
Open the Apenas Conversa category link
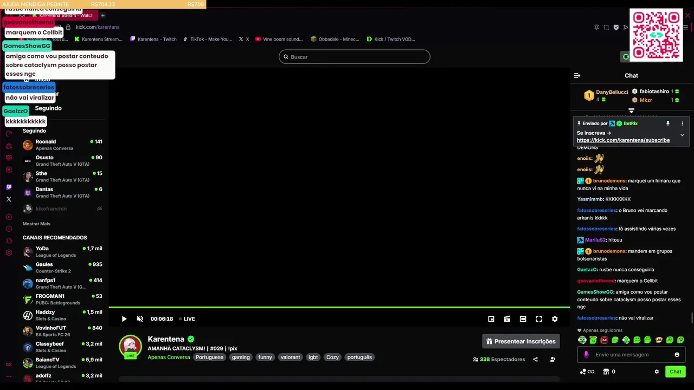[x=169, y=357]
